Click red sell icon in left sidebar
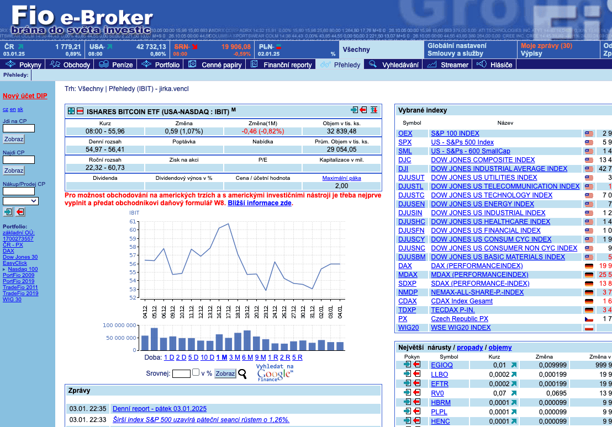612x427 pixels. 20,212
